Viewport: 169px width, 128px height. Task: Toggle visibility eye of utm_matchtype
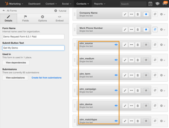point(116,121)
